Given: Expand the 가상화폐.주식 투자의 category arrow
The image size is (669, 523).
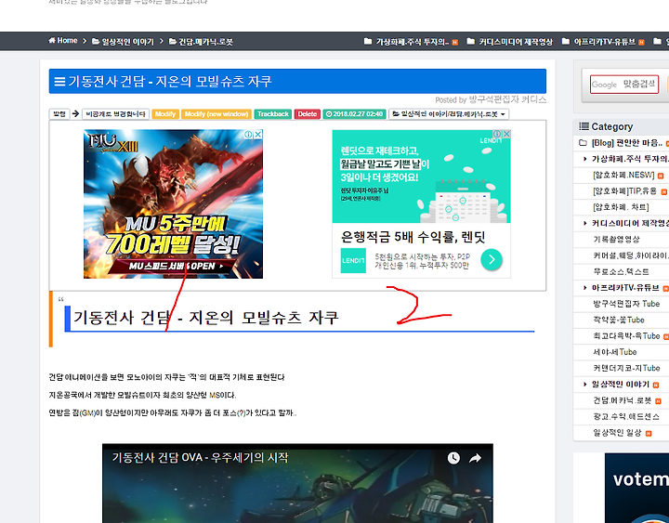Looking at the screenshot, I should (585, 159).
